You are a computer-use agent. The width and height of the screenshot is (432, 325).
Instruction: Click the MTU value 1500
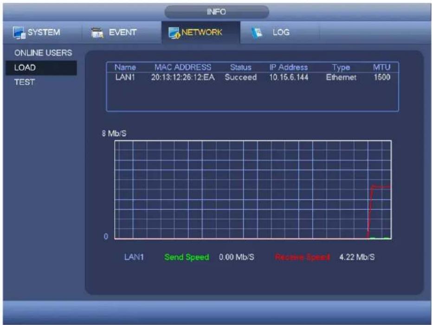click(x=382, y=77)
